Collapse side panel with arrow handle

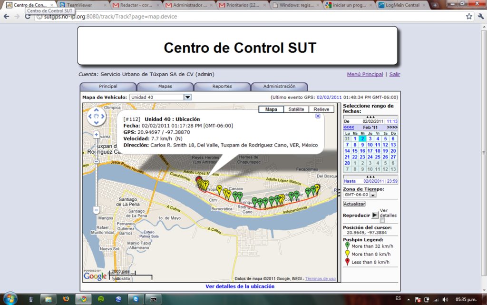[x=339, y=193]
